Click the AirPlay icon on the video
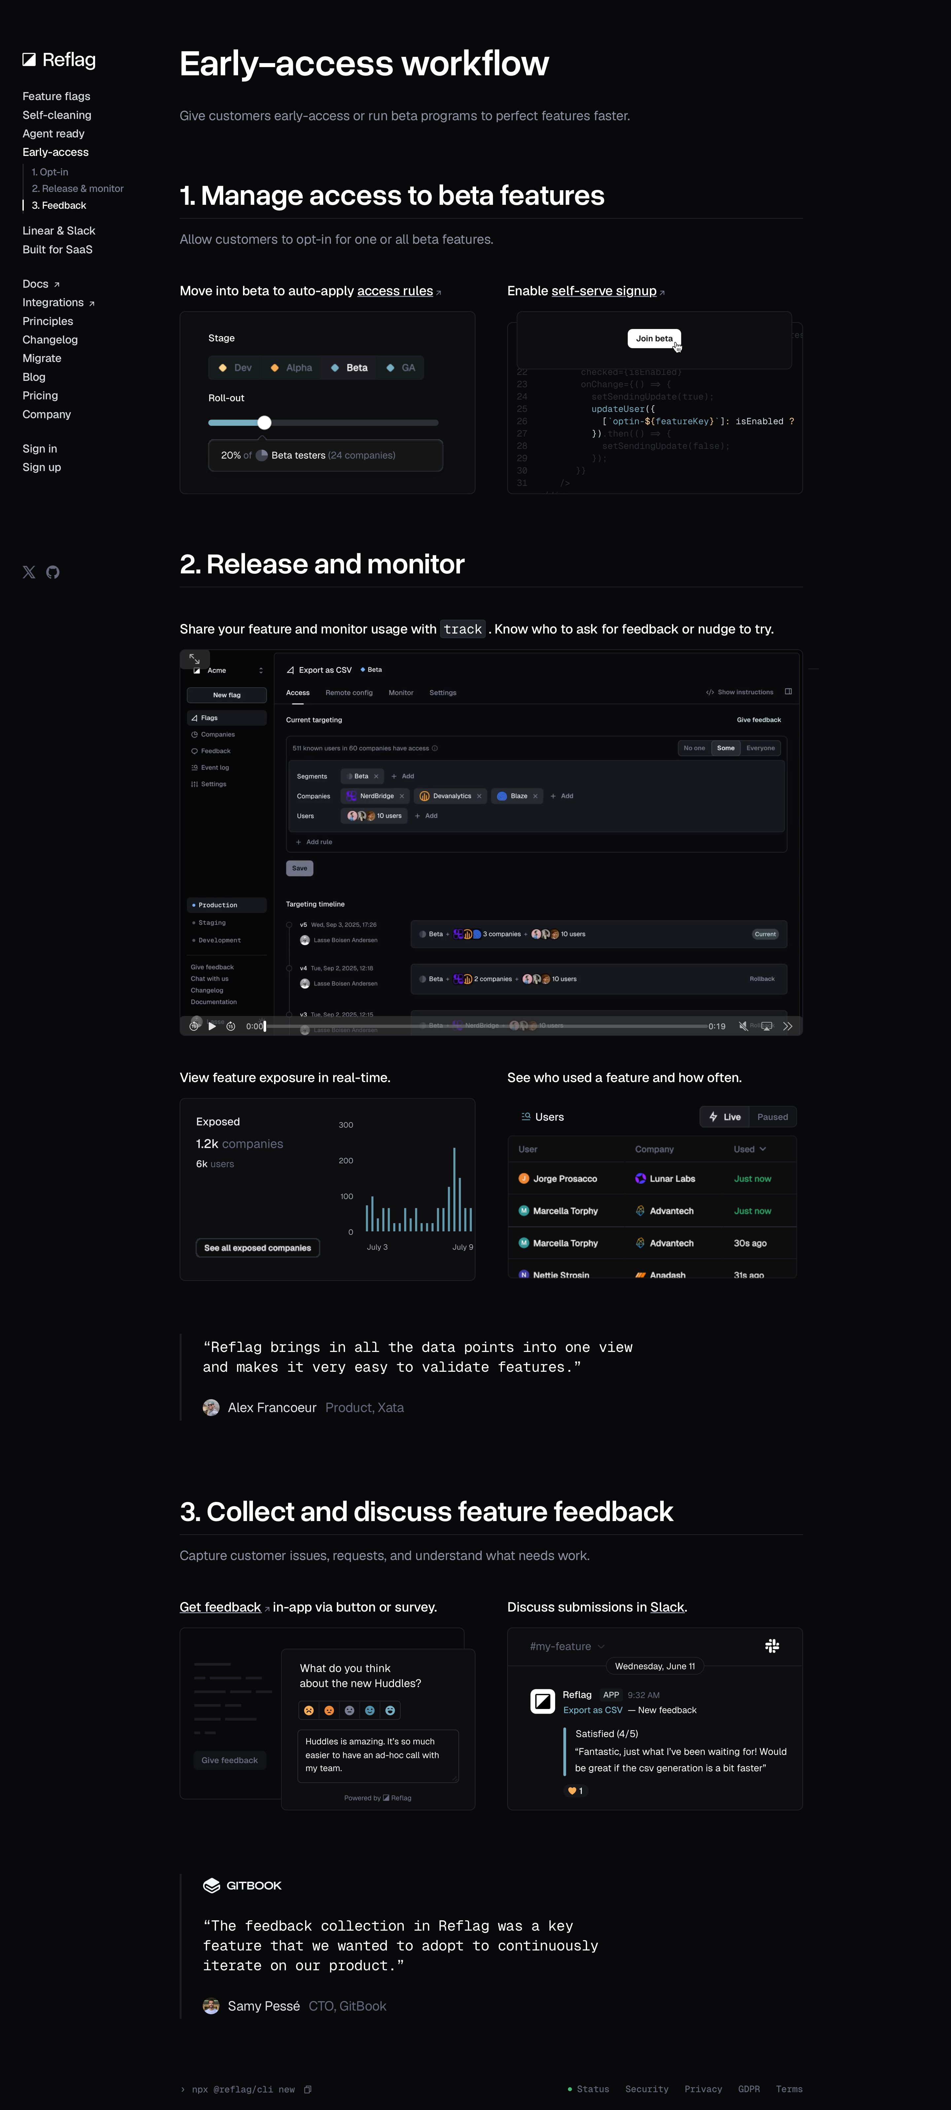Viewport: 951px width, 2110px height. [767, 1026]
